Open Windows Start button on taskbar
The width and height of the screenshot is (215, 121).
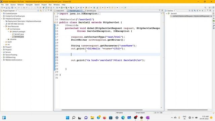pyautogui.click(x=68, y=118)
